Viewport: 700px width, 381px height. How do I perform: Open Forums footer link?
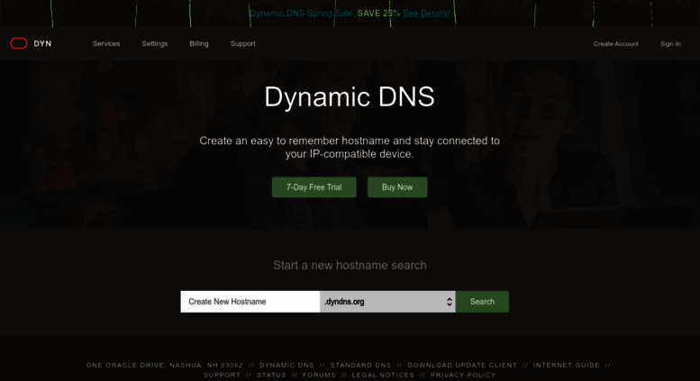coord(319,375)
